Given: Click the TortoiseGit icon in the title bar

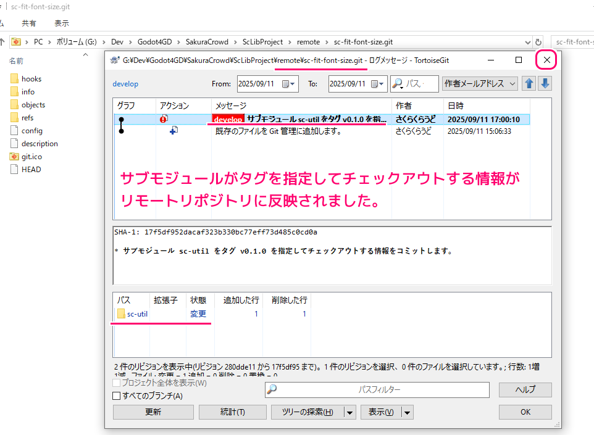Looking at the screenshot, I should click(x=114, y=60).
